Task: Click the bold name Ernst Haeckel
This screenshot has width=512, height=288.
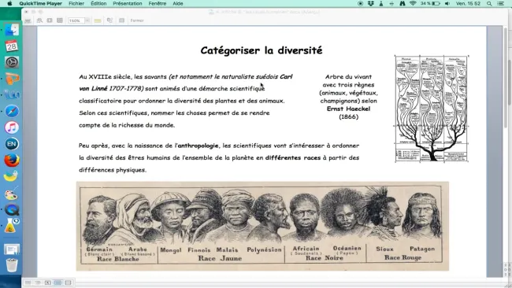Action: (x=348, y=109)
